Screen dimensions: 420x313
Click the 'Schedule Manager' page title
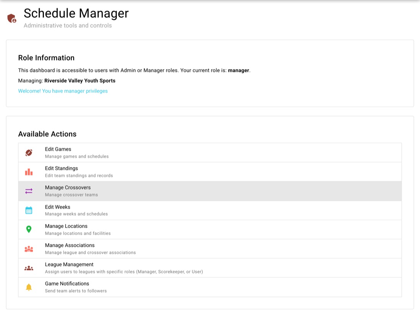pos(76,13)
